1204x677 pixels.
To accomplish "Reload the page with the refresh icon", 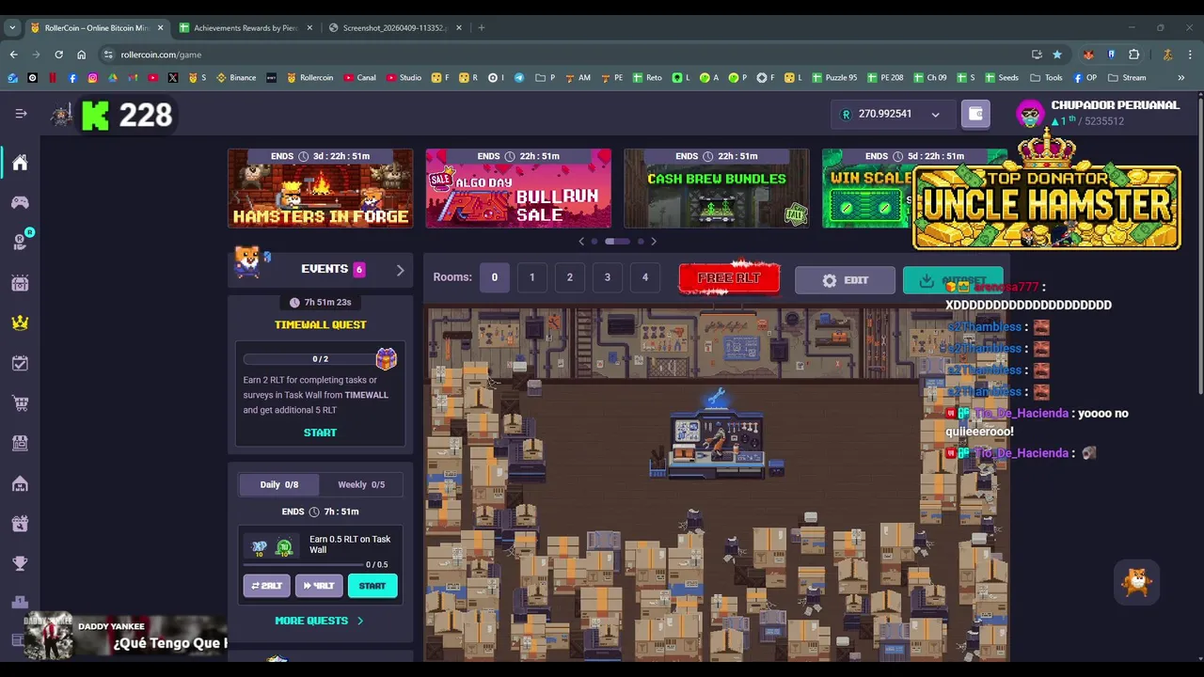I will click(x=58, y=55).
